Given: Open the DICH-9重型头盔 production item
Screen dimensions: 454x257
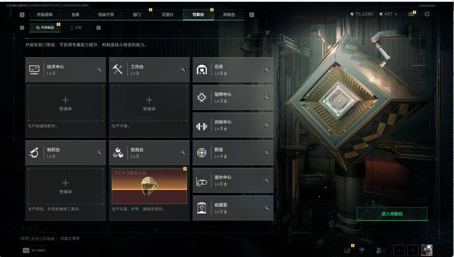Looking at the screenshot, I should pos(149,186).
